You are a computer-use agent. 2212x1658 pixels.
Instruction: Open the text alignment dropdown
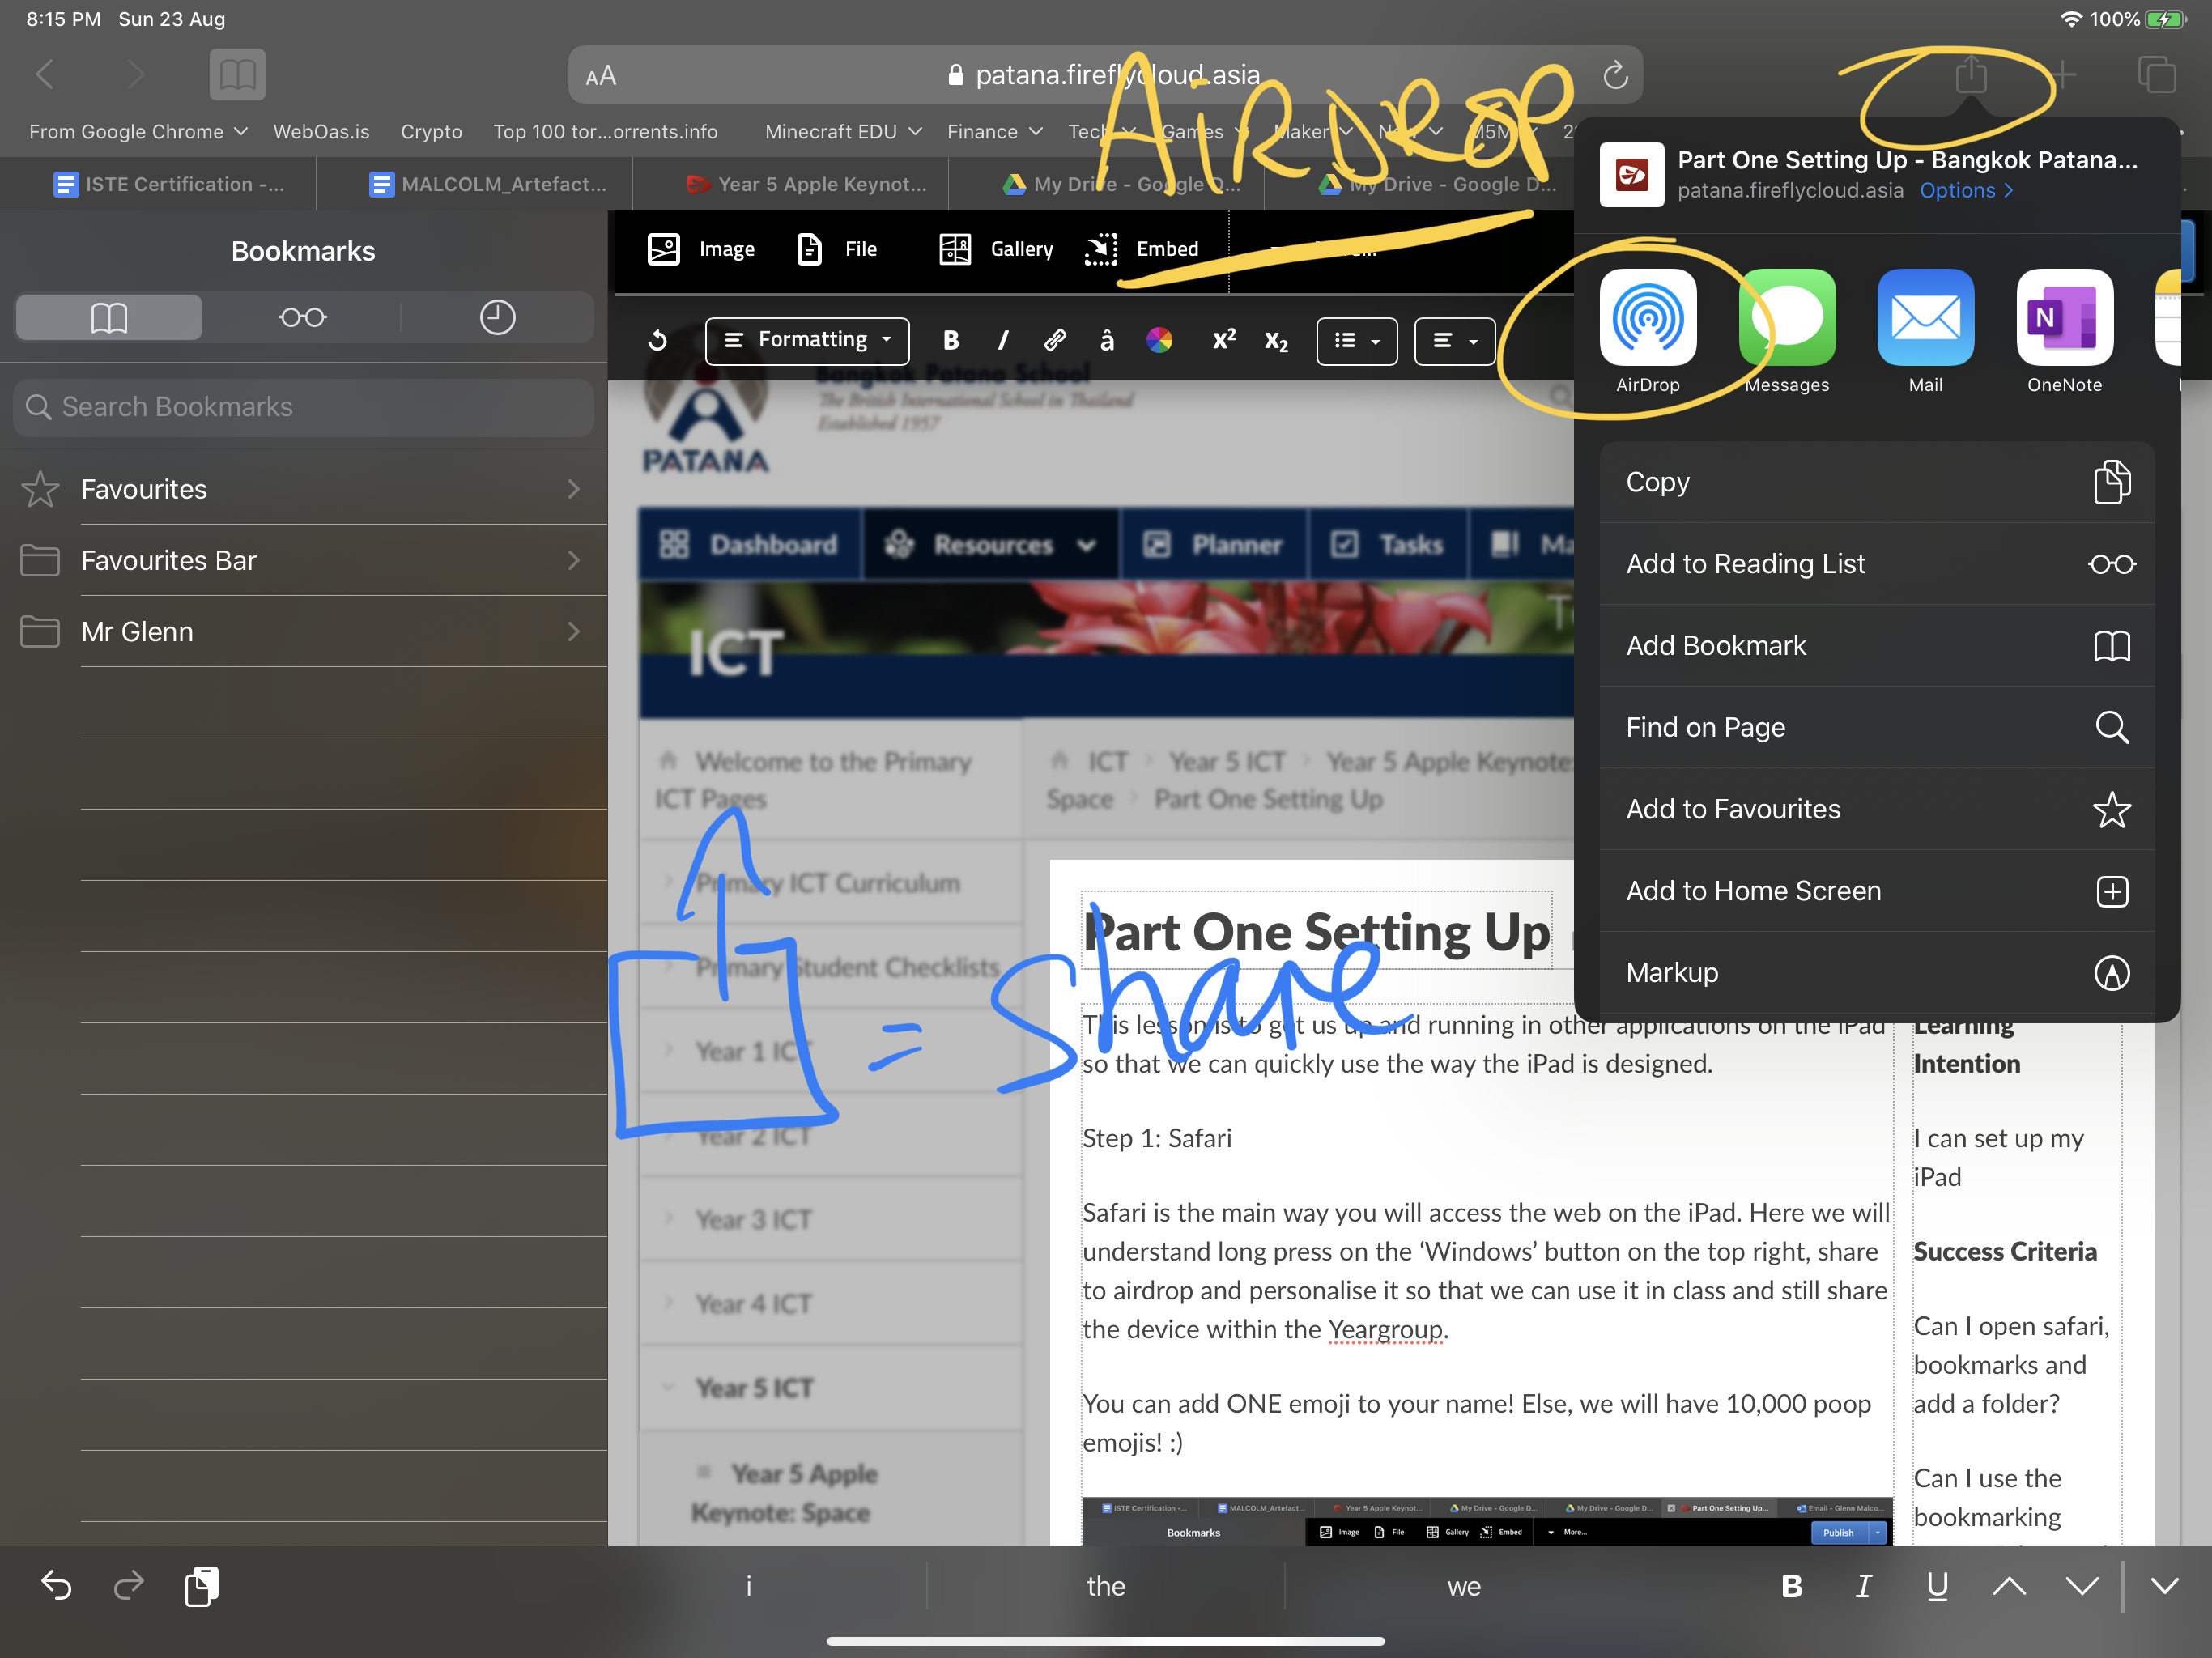coord(1454,341)
